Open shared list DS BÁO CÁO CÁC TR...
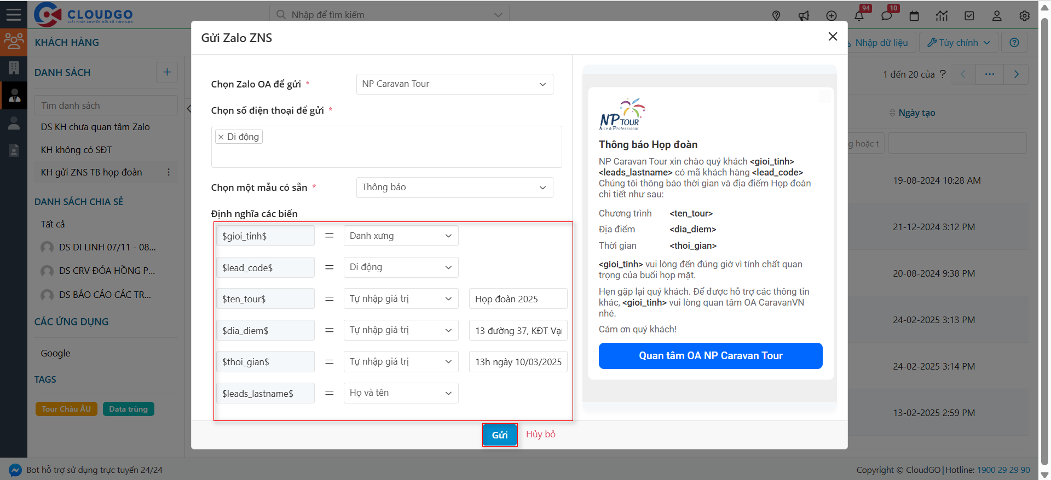The height and width of the screenshot is (480, 1051). (x=105, y=295)
